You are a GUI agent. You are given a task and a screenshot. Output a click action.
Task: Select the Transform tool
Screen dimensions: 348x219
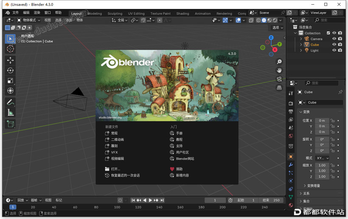pos(10,91)
